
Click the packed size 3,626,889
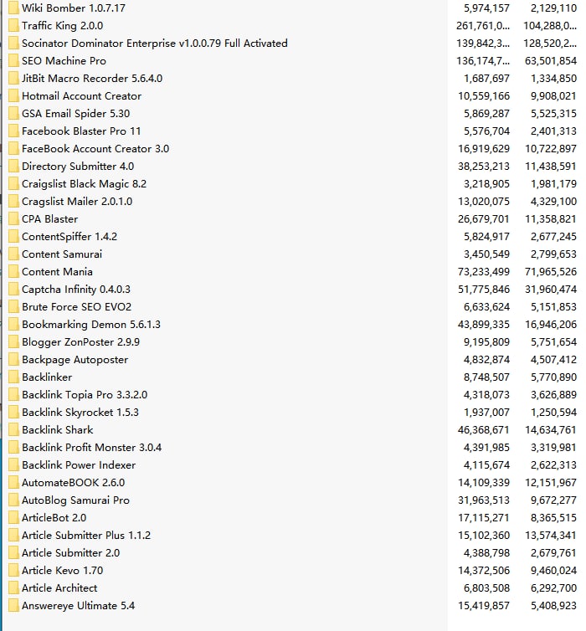click(x=553, y=394)
